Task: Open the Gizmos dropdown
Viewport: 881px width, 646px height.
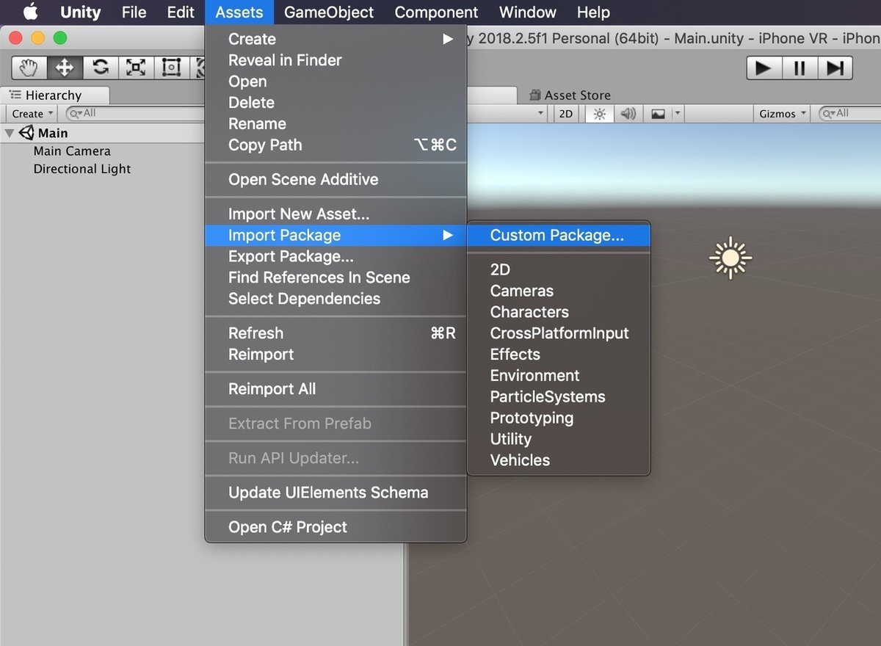Action: (782, 114)
